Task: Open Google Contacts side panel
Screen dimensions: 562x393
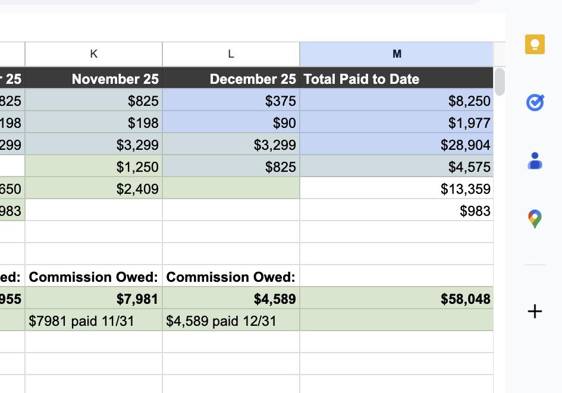Action: (x=534, y=161)
